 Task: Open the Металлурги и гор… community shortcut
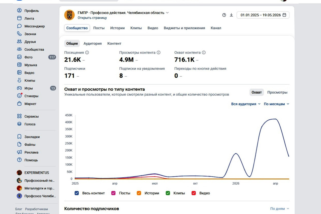tap(36, 188)
